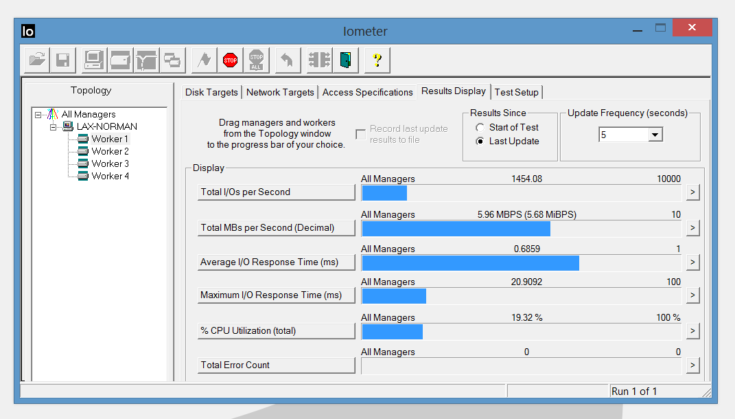Screen dimensions: 735x419
Task: Select Worker 2 in the topology tree
Action: (110, 151)
